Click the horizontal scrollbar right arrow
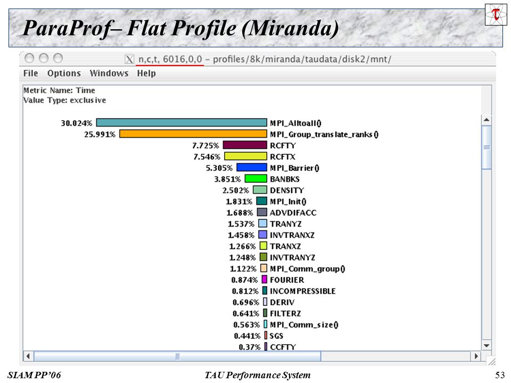Screen dimensions: 511x383 coord(476,356)
